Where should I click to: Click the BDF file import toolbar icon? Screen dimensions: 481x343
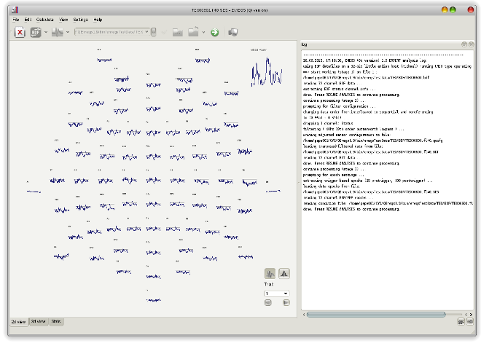(36, 32)
